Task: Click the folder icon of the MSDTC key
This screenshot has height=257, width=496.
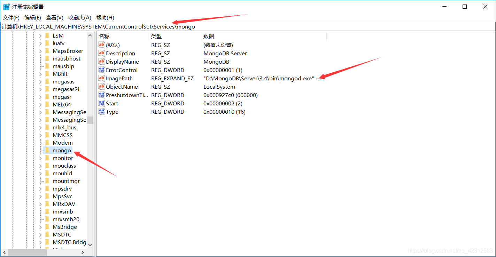Action: (x=47, y=234)
